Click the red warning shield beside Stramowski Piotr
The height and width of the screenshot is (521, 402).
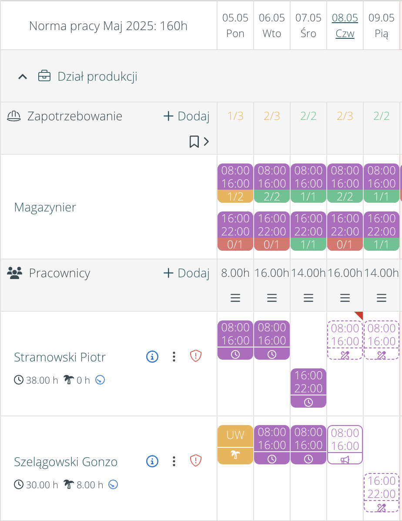pyautogui.click(x=196, y=356)
